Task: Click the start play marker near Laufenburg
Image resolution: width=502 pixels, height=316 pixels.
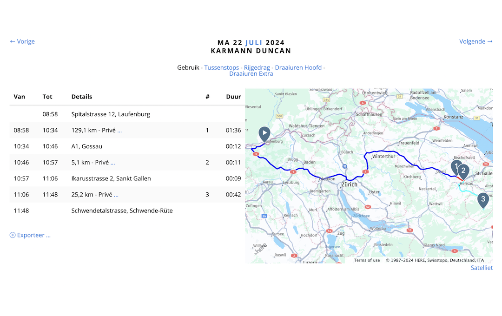Action: pyautogui.click(x=264, y=133)
